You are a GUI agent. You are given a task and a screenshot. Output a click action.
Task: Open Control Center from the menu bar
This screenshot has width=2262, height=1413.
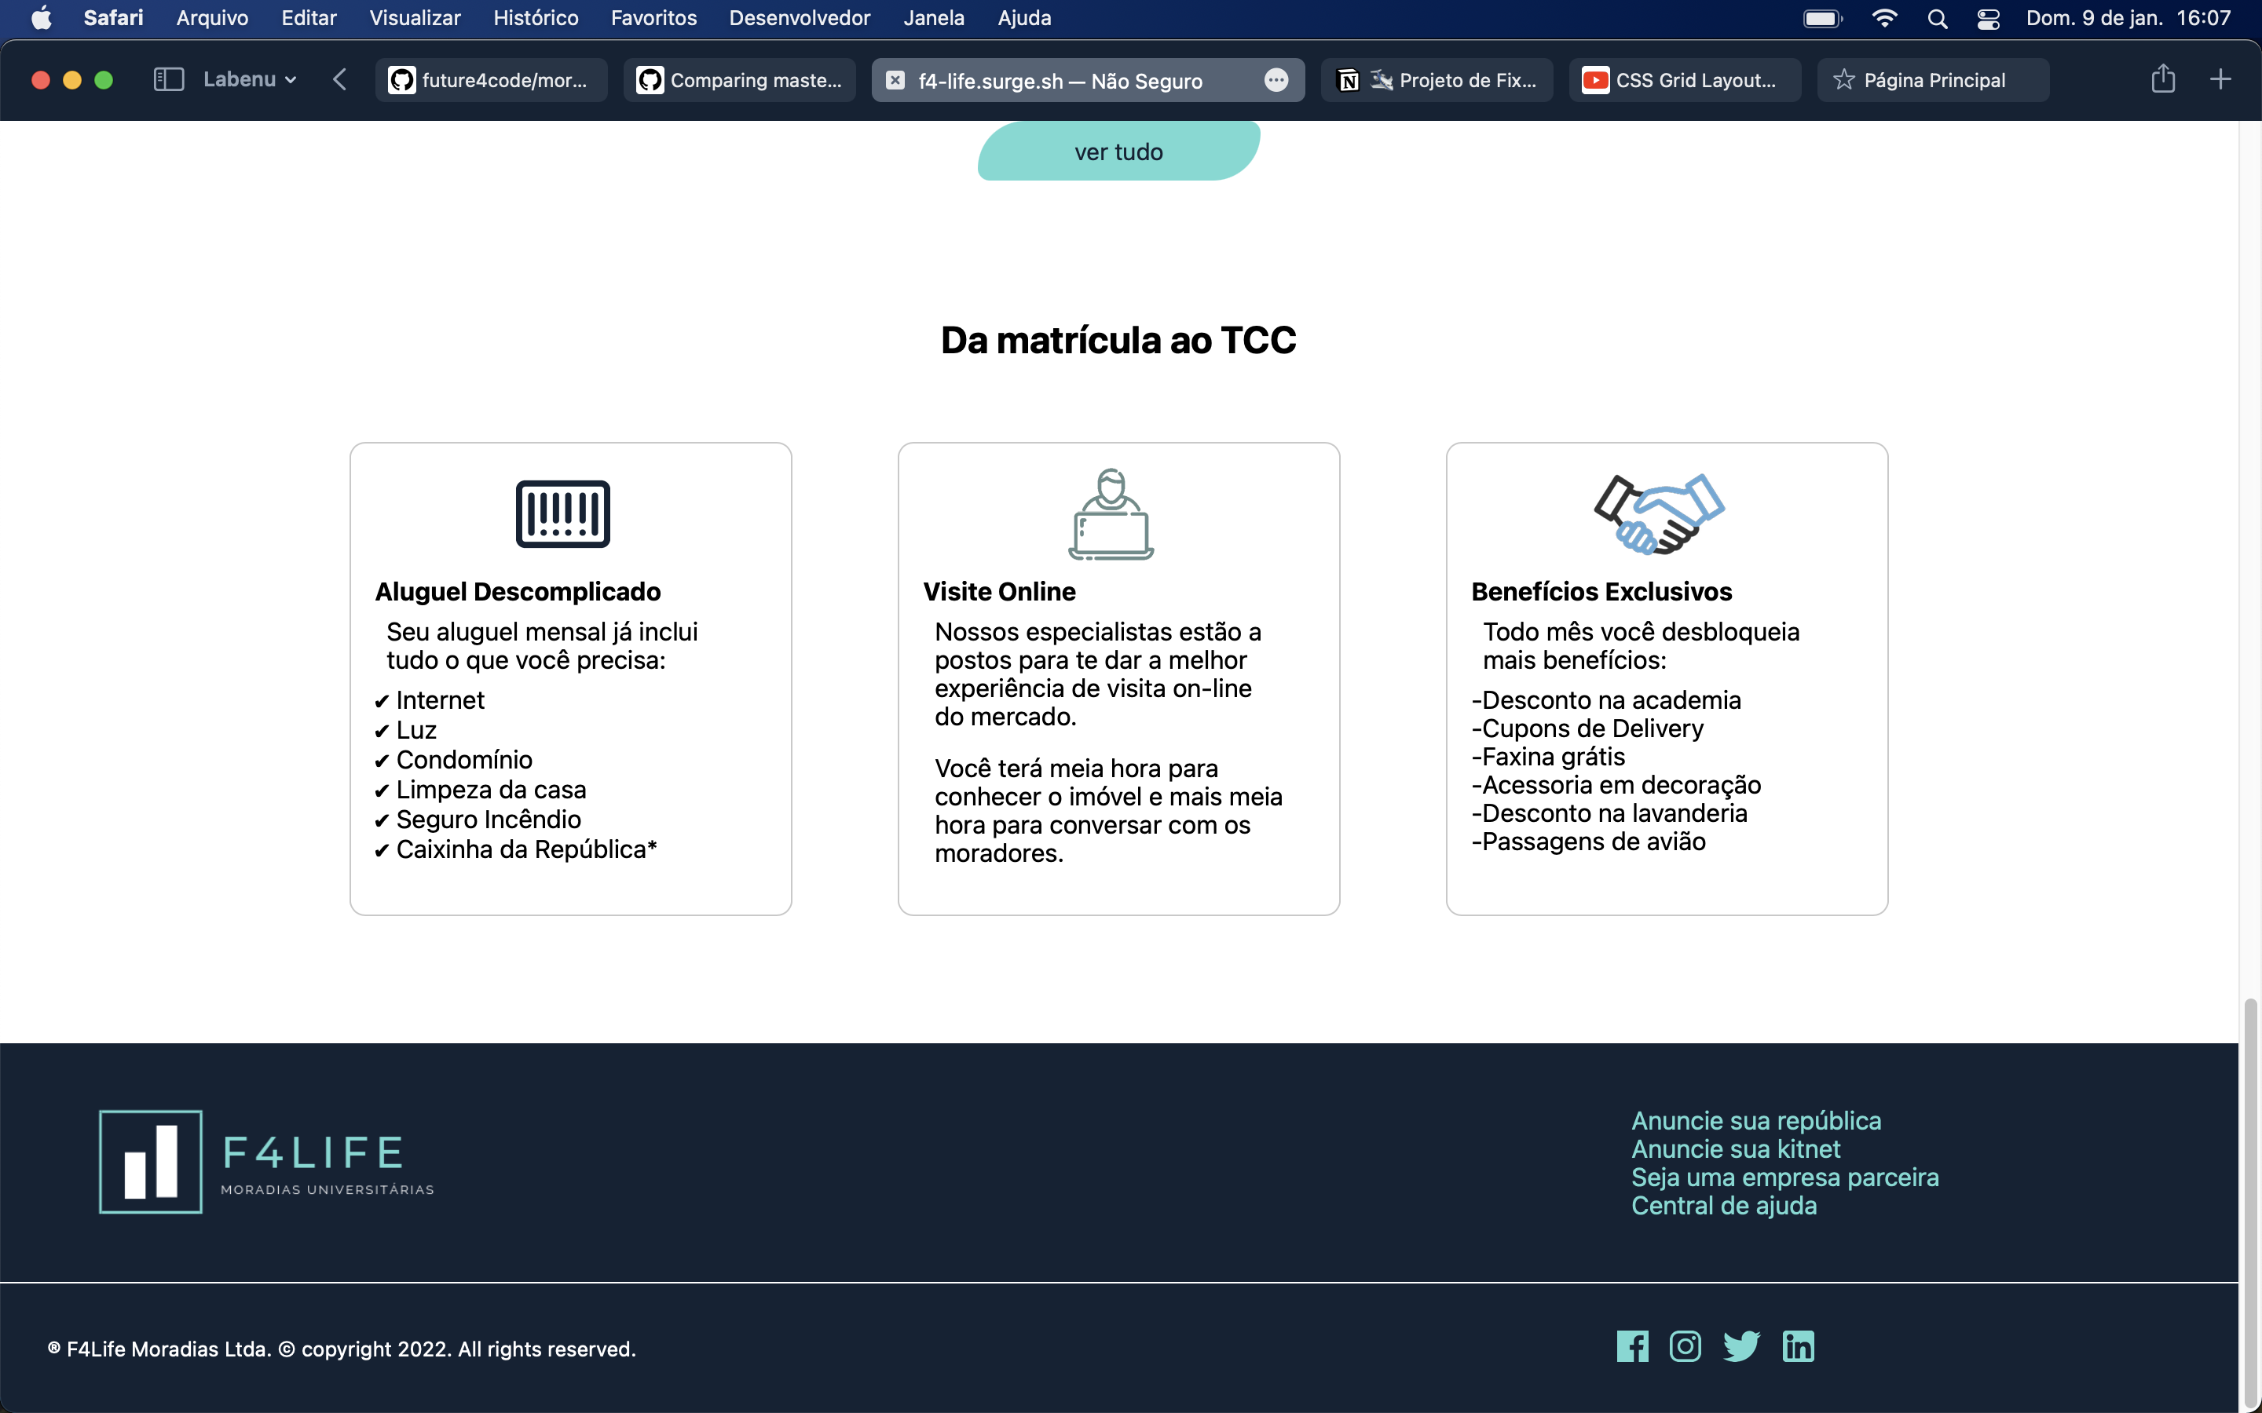(x=1988, y=18)
